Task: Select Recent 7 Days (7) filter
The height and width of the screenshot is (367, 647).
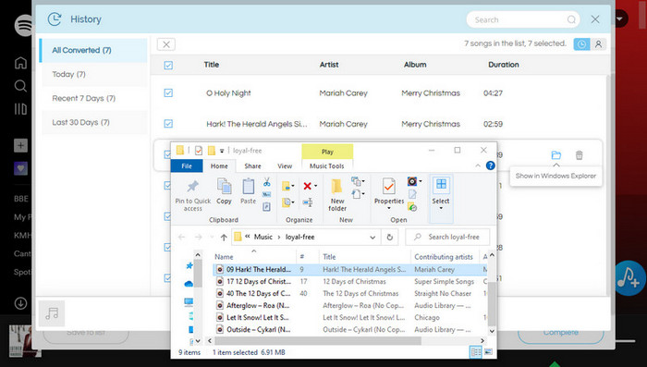Action: [x=94, y=98]
